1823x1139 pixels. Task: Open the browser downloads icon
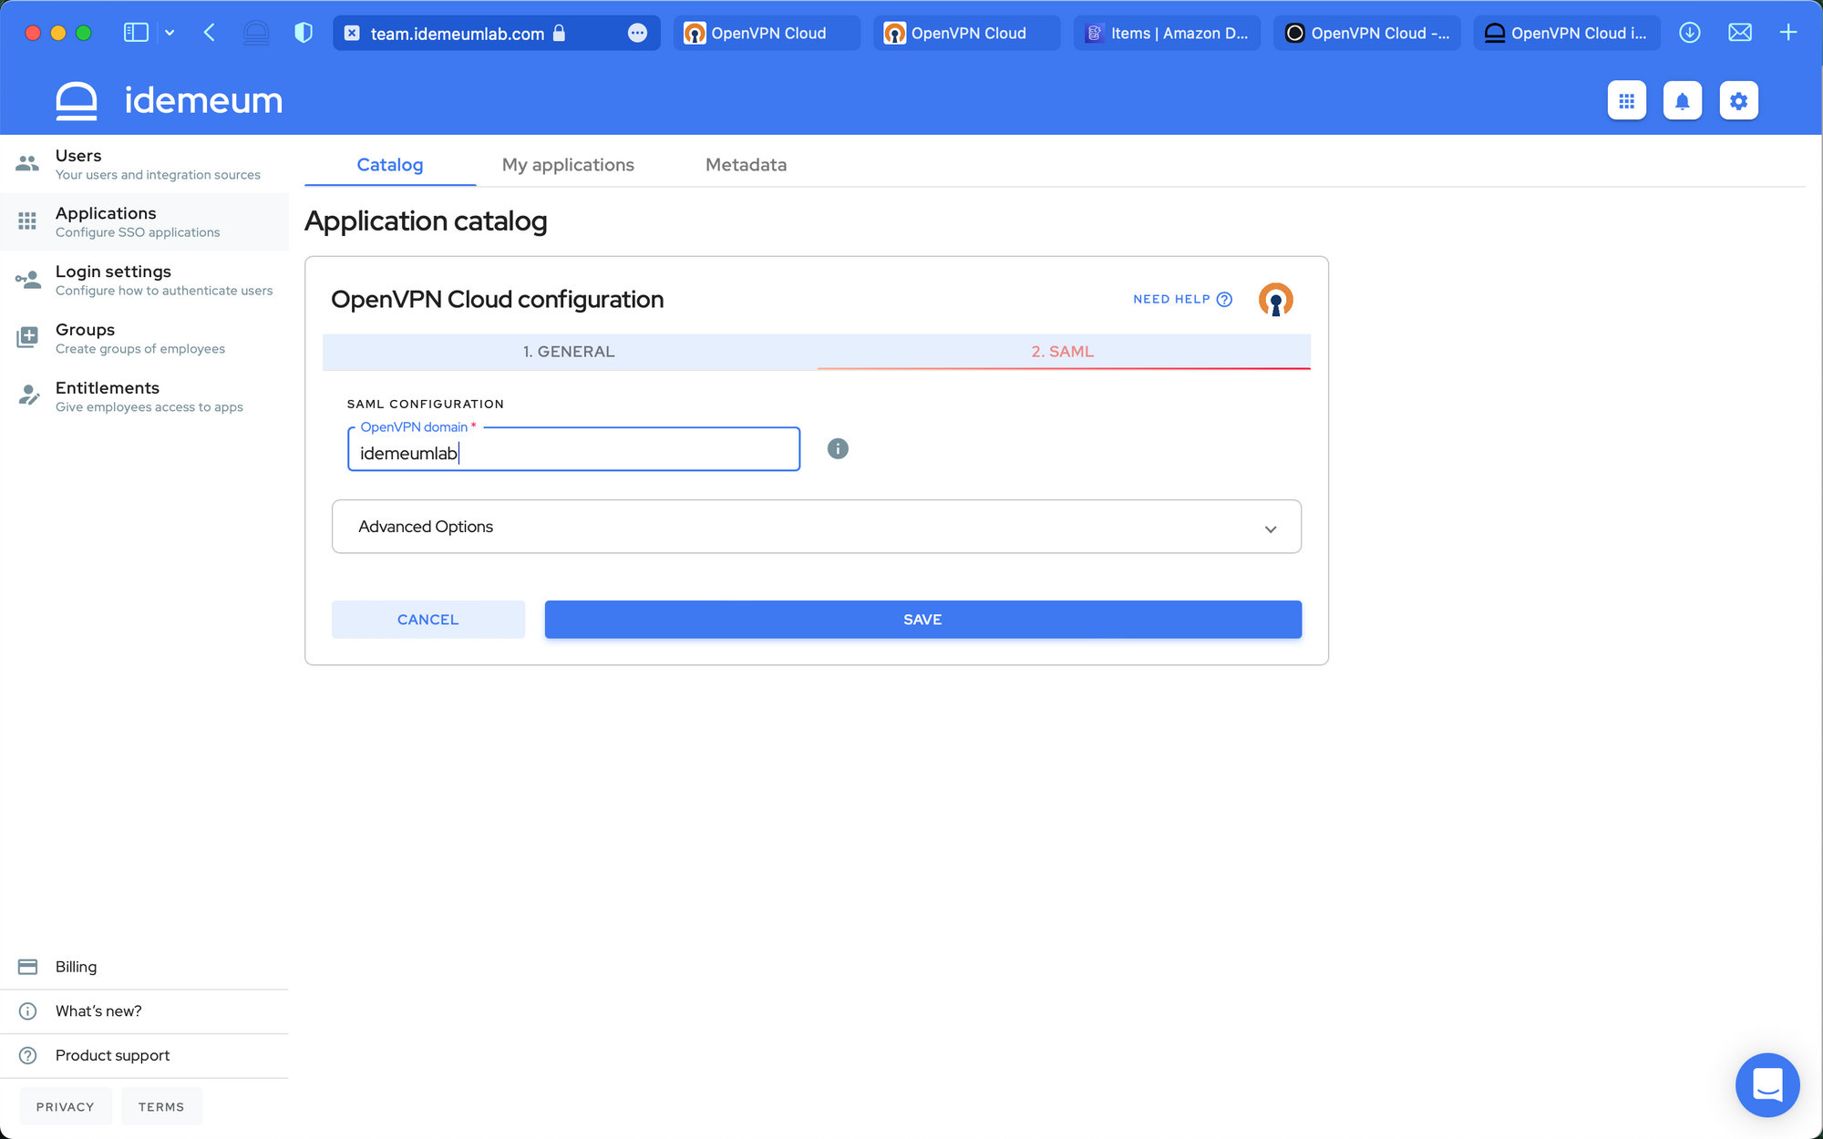coord(1690,33)
